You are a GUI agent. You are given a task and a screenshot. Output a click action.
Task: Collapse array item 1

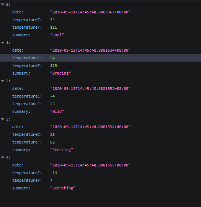(3, 42)
